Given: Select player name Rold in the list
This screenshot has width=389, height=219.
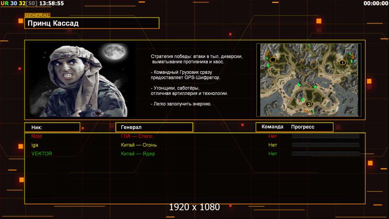Looking at the screenshot, I should click(36, 136).
